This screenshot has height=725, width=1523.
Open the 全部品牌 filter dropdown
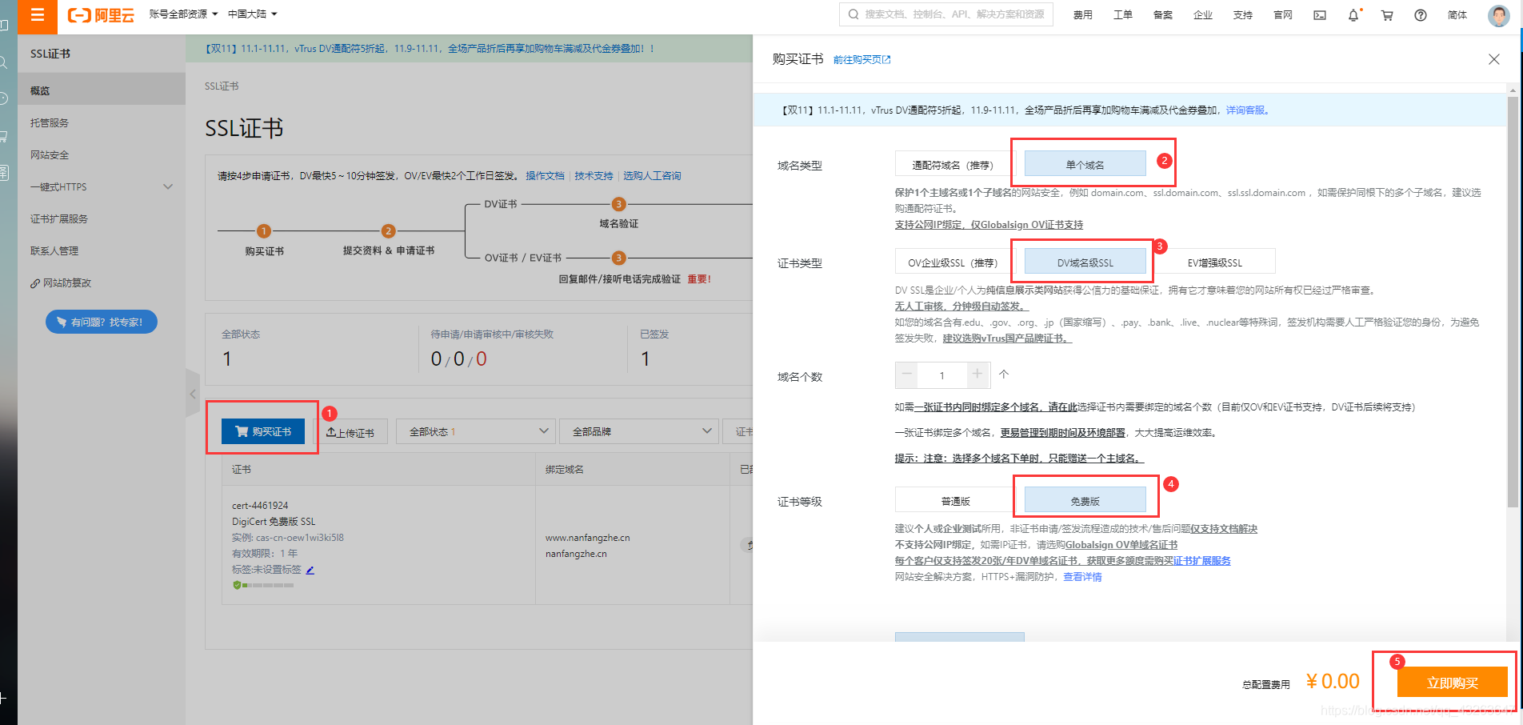pos(638,431)
